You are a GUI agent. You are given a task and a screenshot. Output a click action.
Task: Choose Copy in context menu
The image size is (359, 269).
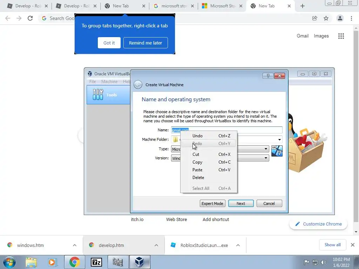point(209,162)
